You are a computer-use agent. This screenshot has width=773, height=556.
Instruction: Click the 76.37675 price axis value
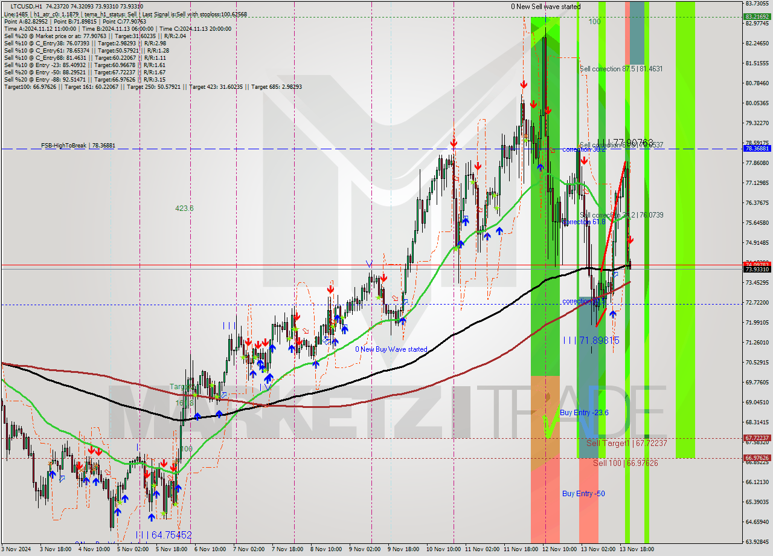(757, 202)
